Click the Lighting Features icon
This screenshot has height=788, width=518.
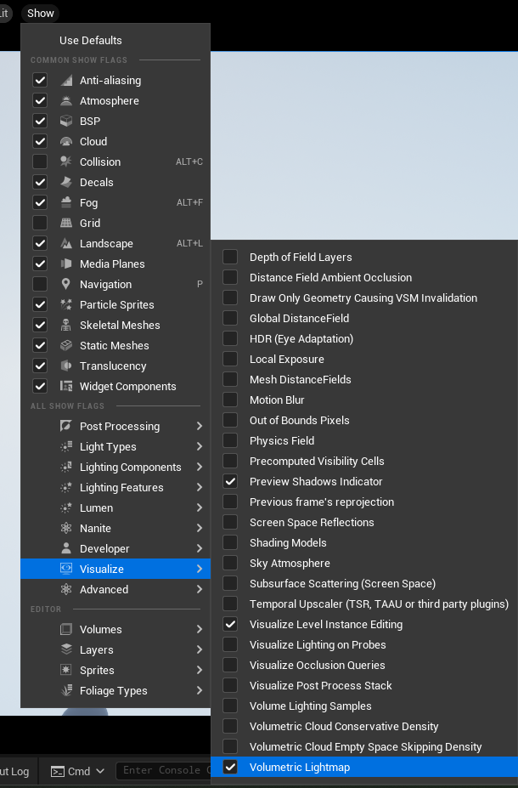[x=66, y=487]
